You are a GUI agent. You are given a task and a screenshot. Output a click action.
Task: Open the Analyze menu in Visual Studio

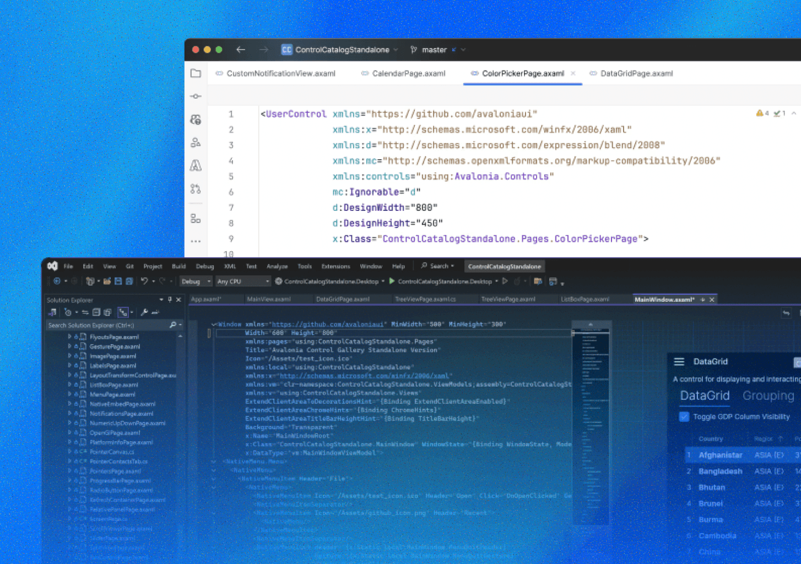(x=277, y=266)
